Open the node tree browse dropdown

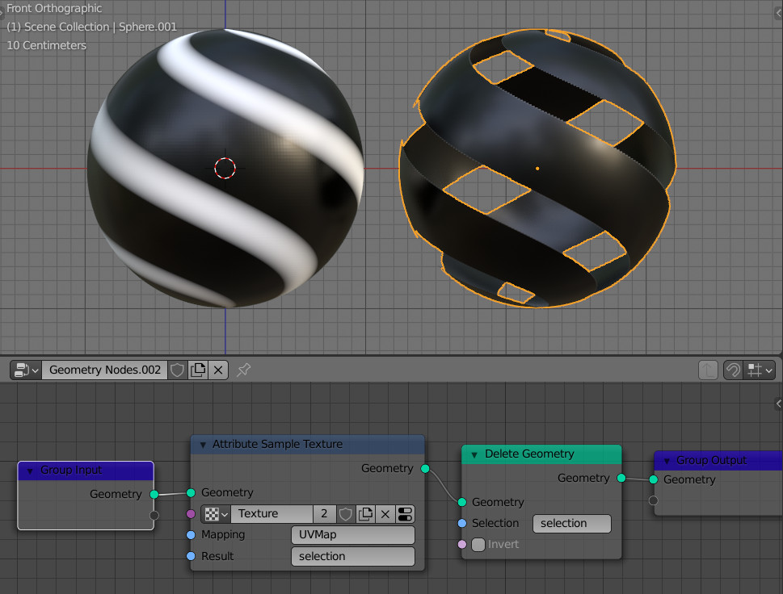(x=26, y=370)
